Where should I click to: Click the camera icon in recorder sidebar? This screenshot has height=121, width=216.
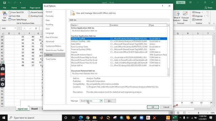(x=2, y=69)
